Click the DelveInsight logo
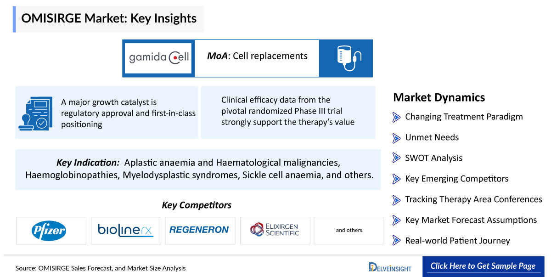Image resolution: width=551 pixels, height=277 pixels. point(390,267)
